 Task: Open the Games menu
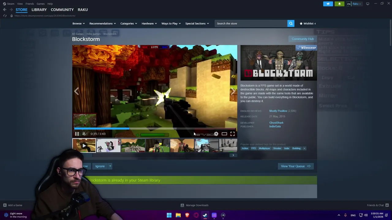pos(40,4)
